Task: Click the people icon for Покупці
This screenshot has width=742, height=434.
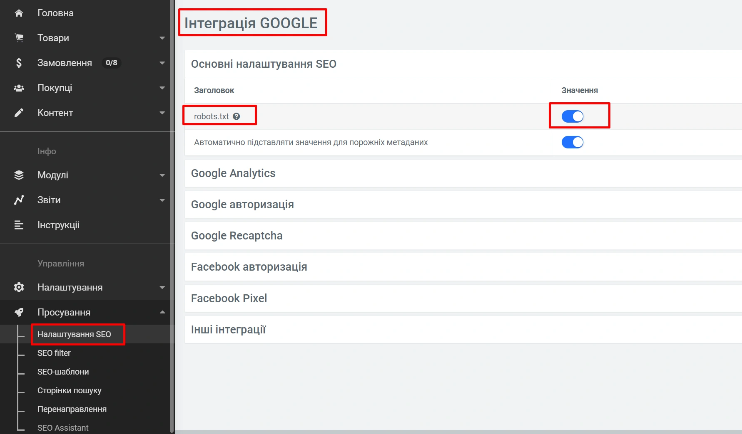Action: [19, 88]
